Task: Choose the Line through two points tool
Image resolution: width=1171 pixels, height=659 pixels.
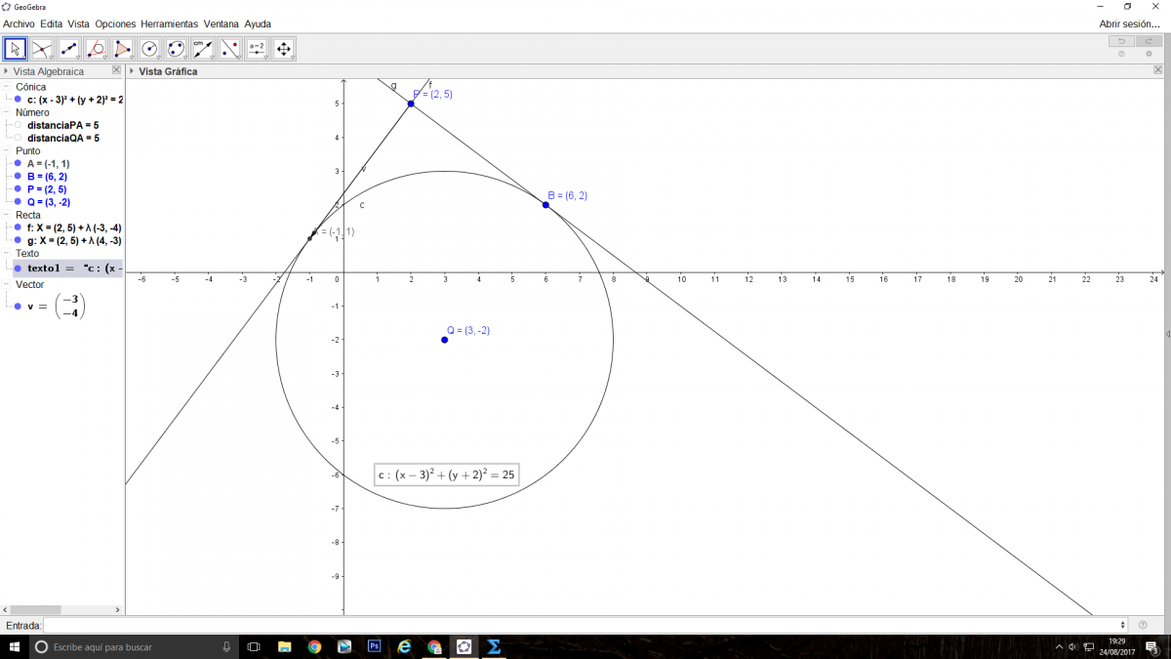Action: [x=68, y=49]
